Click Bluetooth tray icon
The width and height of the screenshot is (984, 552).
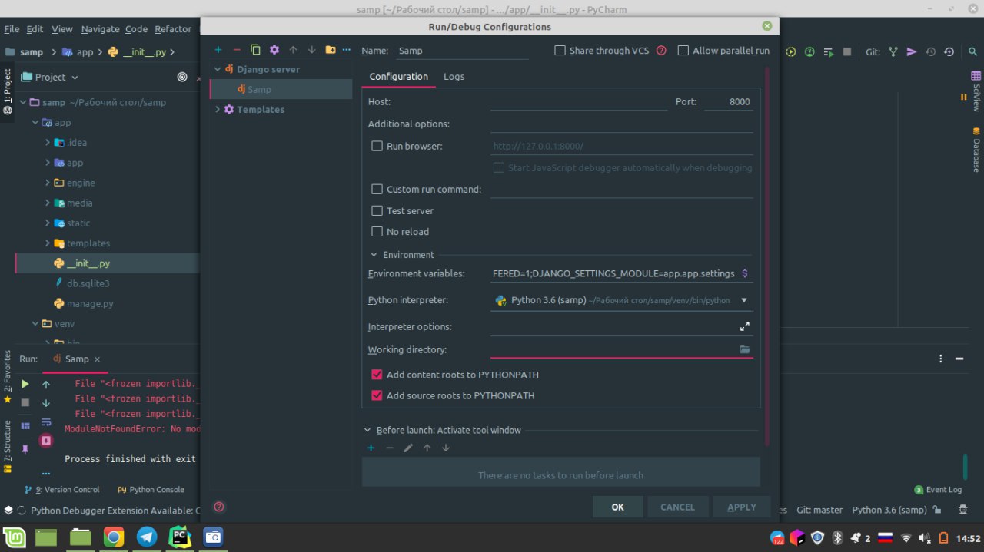click(x=838, y=537)
